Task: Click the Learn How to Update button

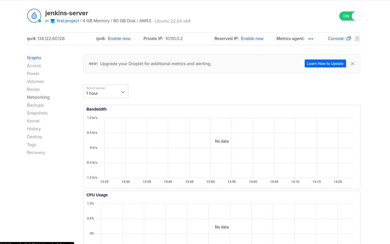Action: (325, 63)
